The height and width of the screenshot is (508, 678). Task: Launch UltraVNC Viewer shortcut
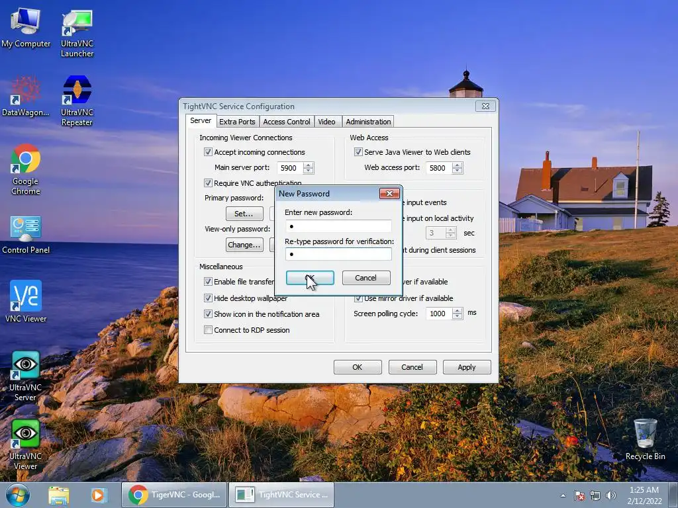26,445
